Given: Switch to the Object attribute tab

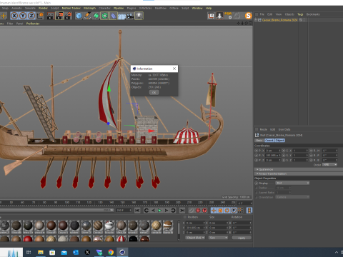Looking at the screenshot, I should 280,141.
